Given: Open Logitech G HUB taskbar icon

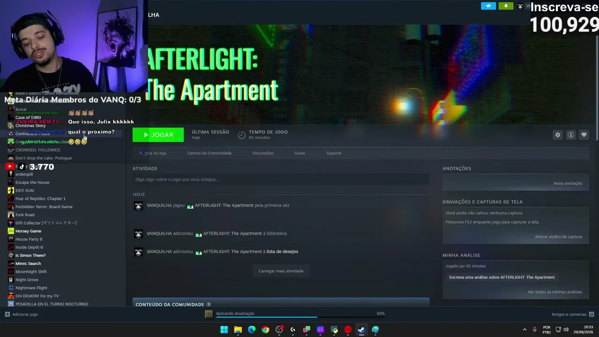Looking at the screenshot, I should click(x=293, y=330).
